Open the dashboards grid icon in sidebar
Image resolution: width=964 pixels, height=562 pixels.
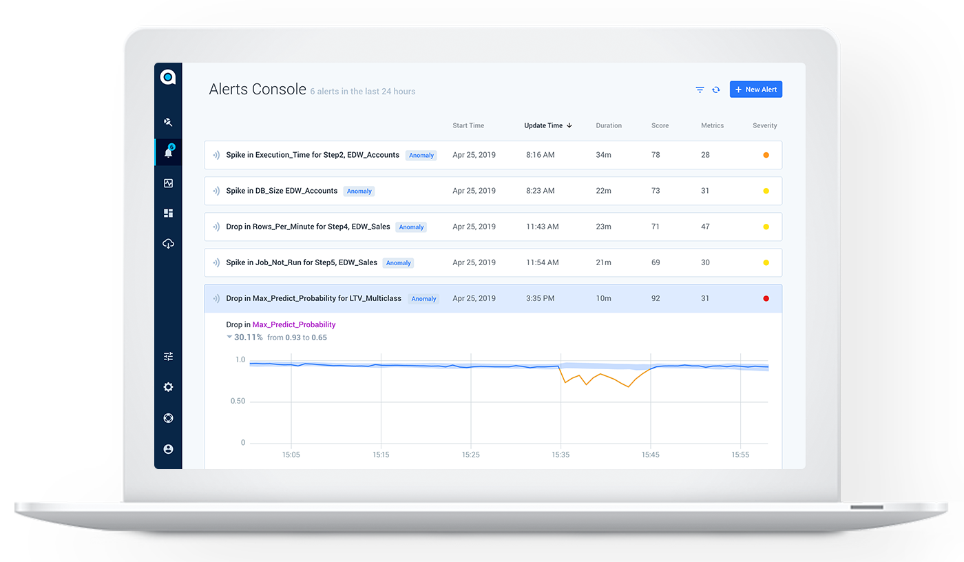168,214
